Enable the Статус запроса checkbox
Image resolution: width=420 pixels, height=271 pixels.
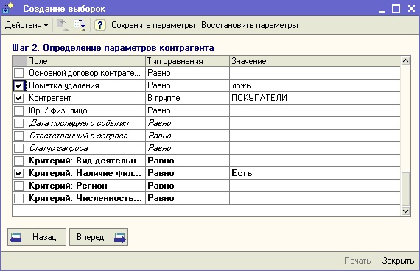[x=18, y=148]
